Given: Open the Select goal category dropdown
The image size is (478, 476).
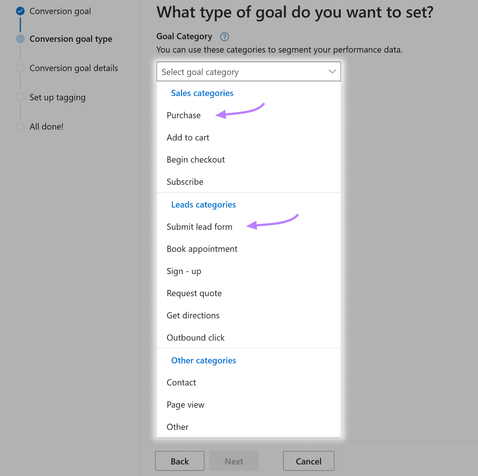Looking at the screenshot, I should [248, 72].
